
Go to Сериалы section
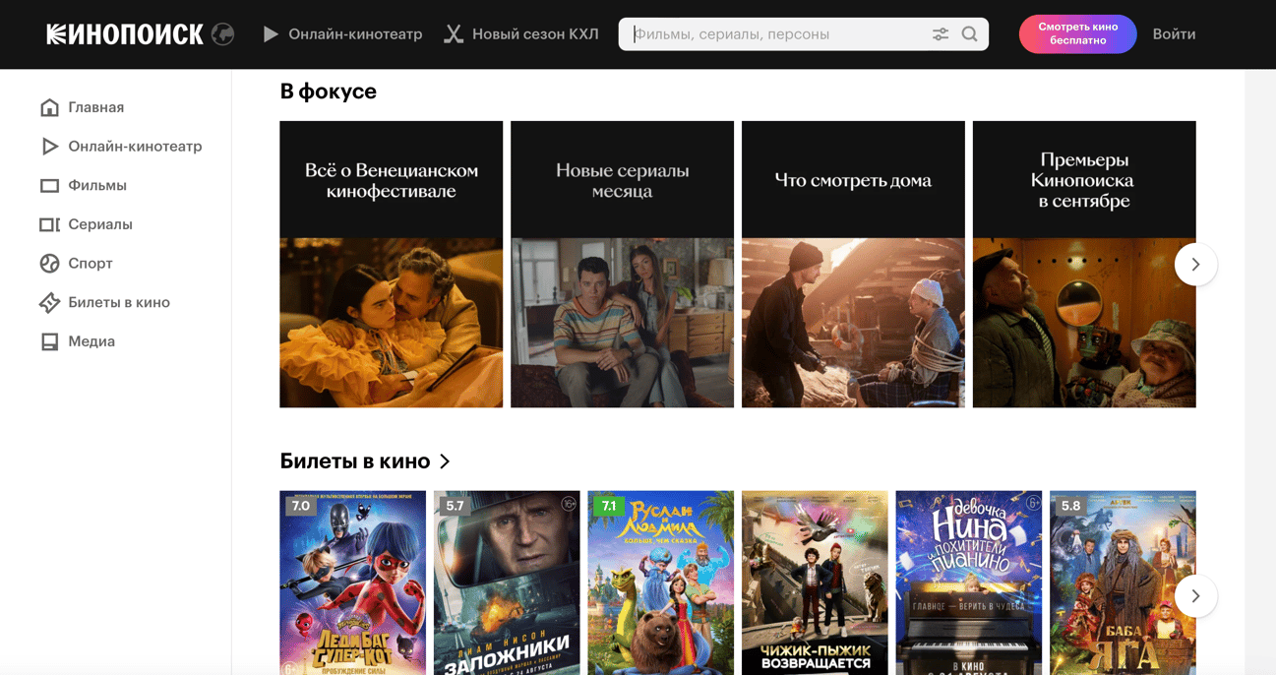[x=100, y=224]
